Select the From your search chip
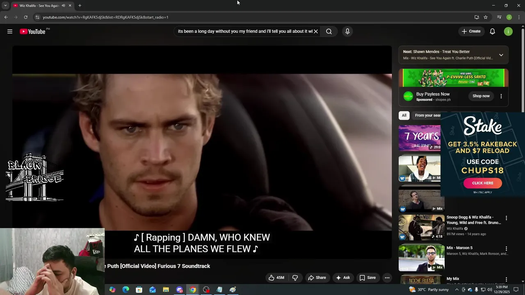The width and height of the screenshot is (525, 295). 427,116
